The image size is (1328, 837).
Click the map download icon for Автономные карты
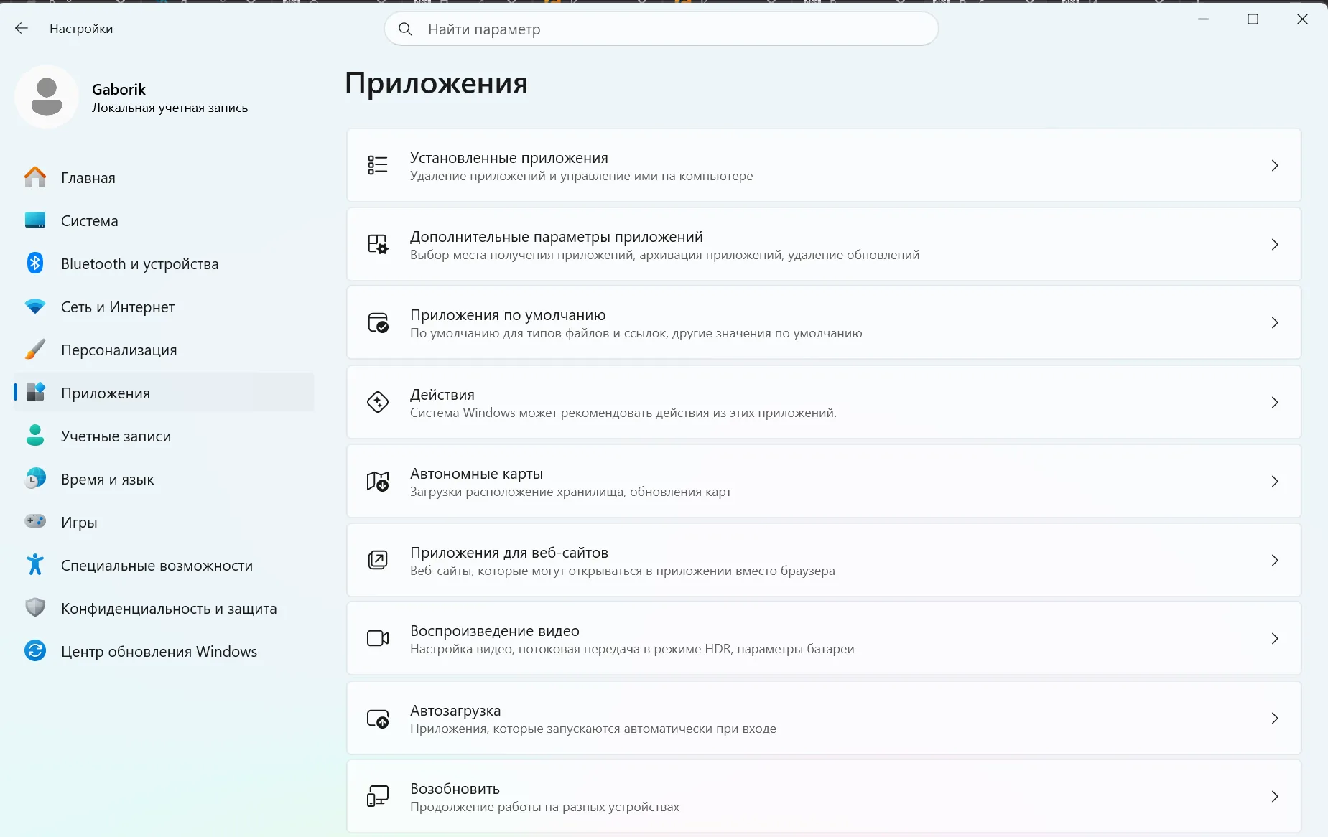click(x=378, y=481)
